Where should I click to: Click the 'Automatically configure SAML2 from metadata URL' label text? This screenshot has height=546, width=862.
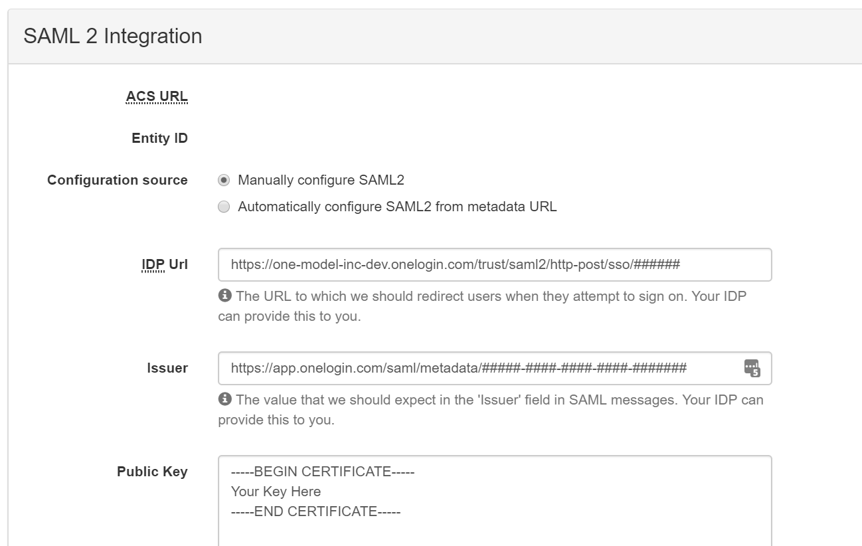click(397, 207)
